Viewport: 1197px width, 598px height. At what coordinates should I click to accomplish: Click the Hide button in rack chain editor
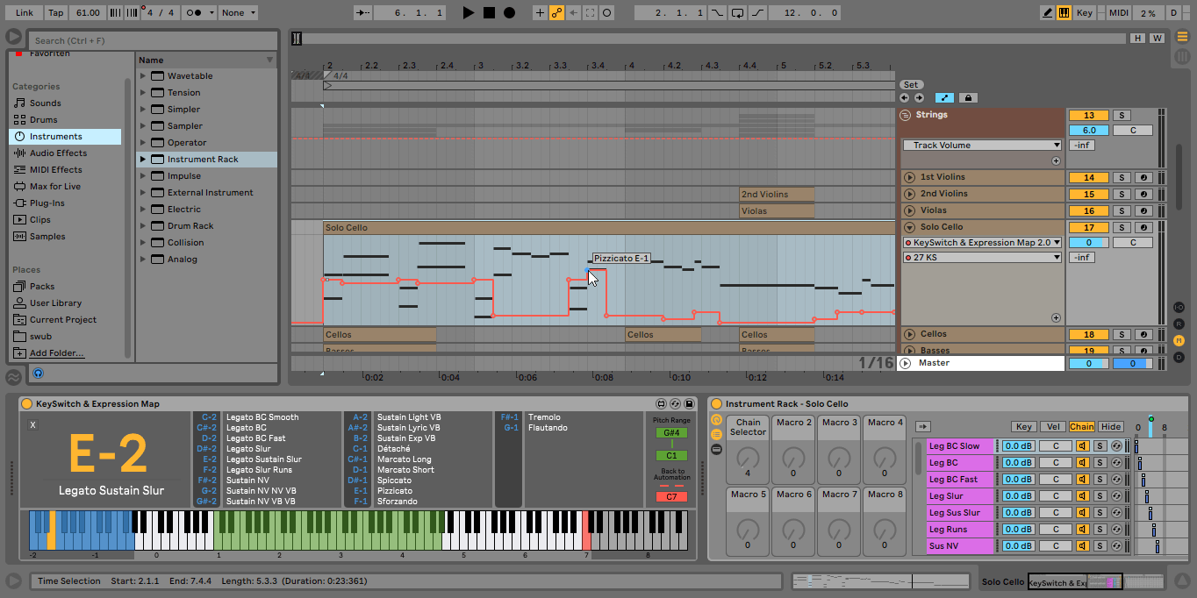tap(1110, 427)
